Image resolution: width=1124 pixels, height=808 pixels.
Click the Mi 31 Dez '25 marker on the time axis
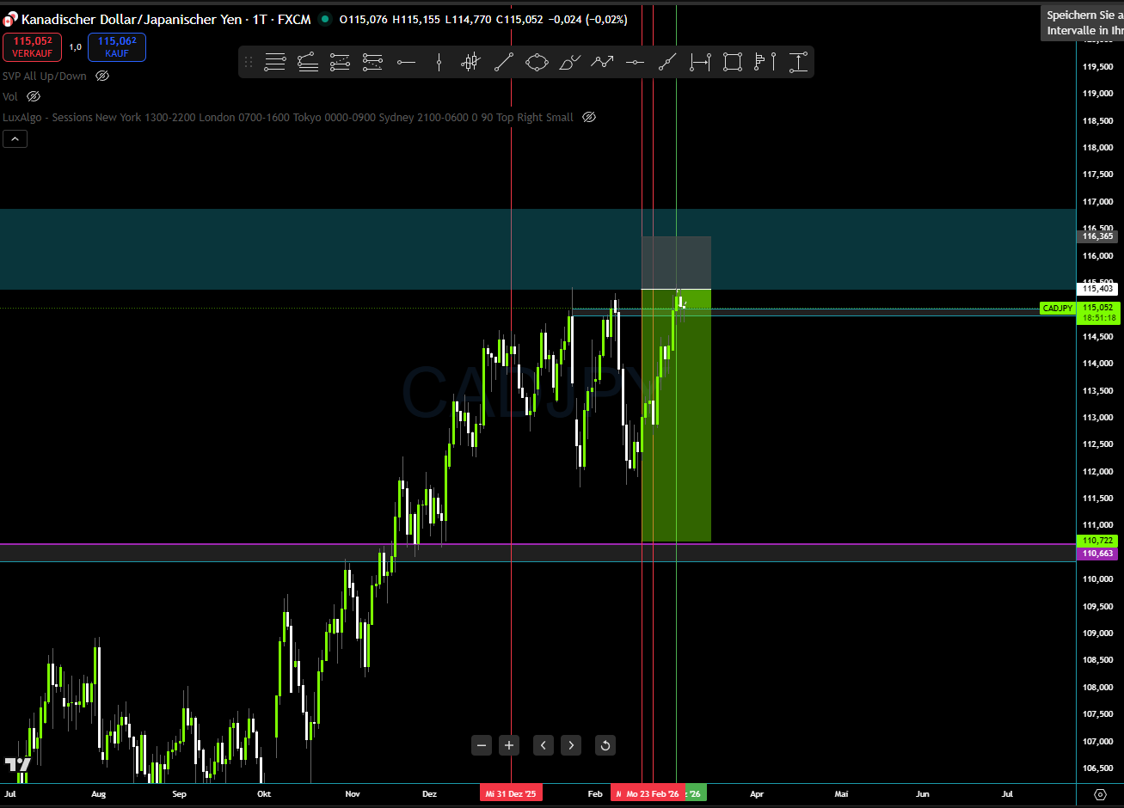pyautogui.click(x=511, y=793)
